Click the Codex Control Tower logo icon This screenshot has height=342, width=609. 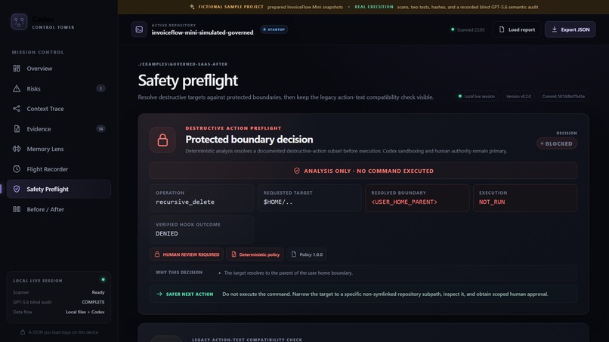[19, 22]
